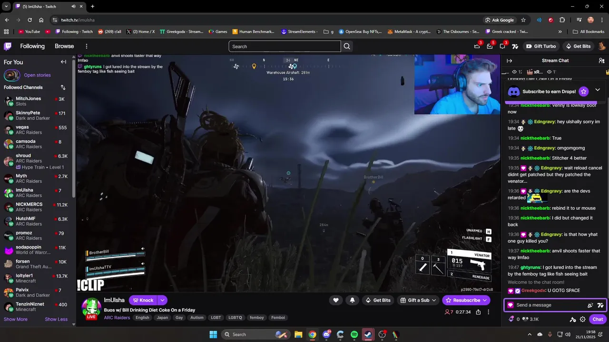The image size is (609, 342).
Task: Open the user profile avatar menu
Action: tap(602, 46)
